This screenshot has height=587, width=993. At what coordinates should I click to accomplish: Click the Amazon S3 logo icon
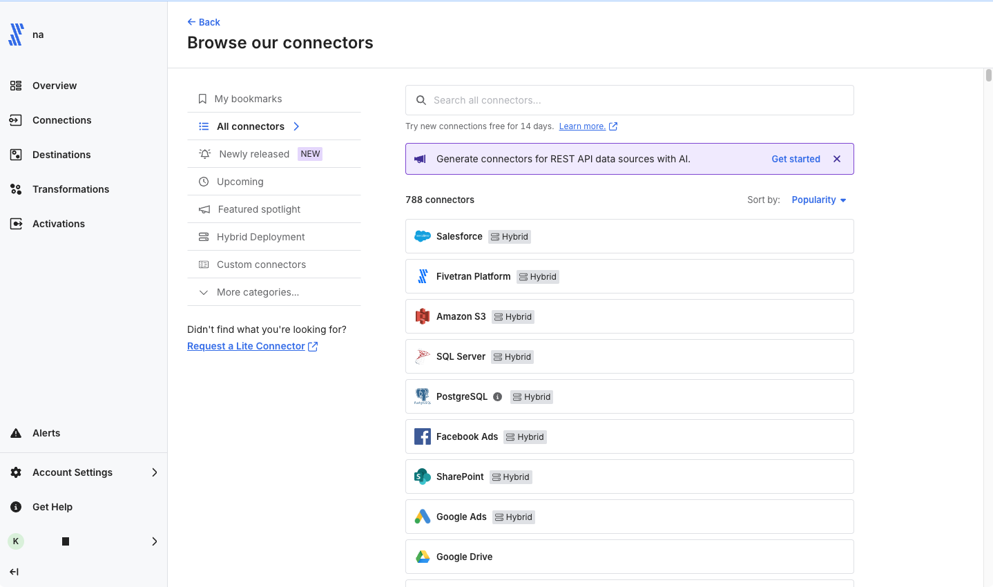pos(423,316)
